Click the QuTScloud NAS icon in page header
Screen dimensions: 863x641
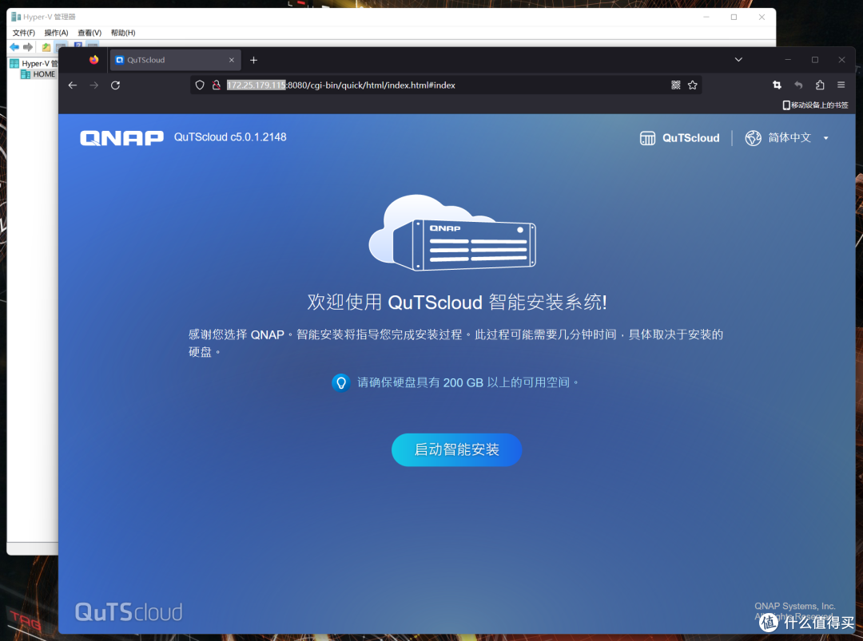pos(647,138)
